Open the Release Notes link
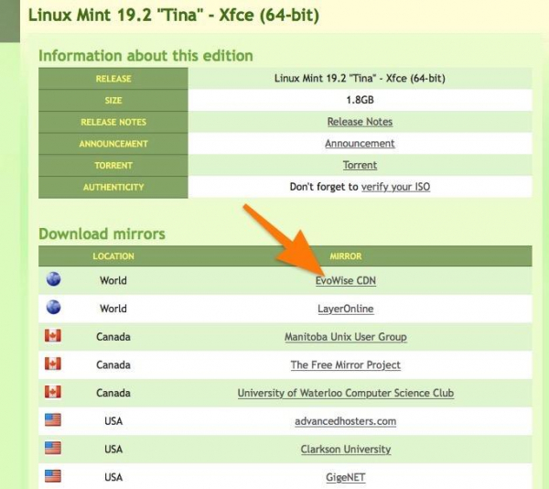The width and height of the screenshot is (549, 489). click(360, 122)
